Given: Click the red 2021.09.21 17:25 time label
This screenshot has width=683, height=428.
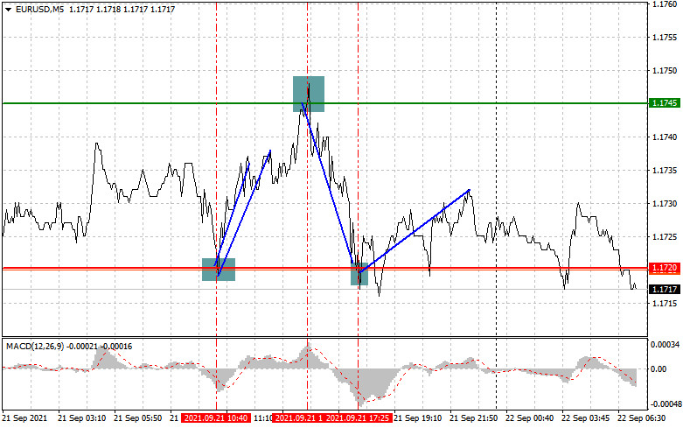Looking at the screenshot, I should pos(358,418).
